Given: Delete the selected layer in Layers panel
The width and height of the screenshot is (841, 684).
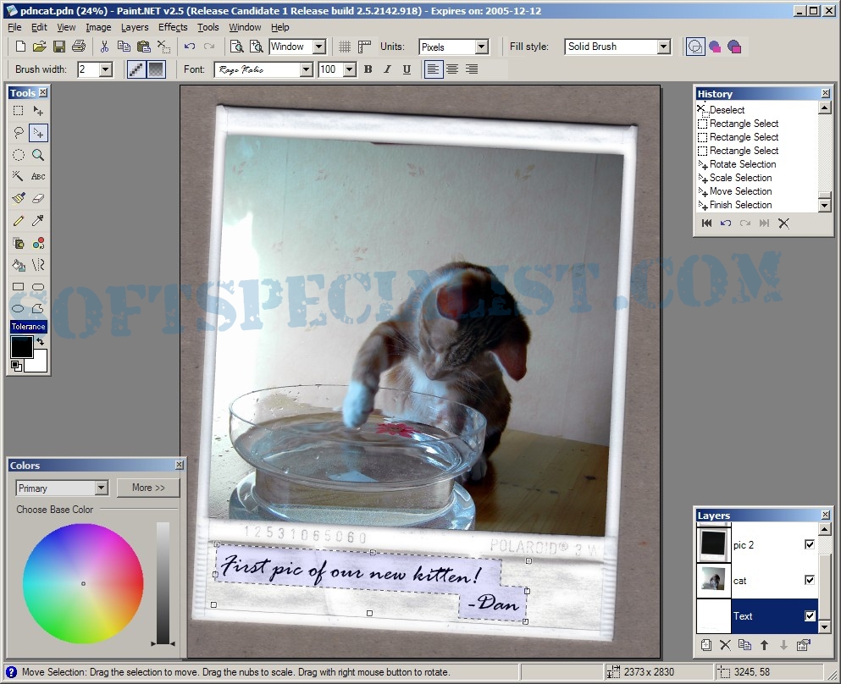Looking at the screenshot, I should pos(725,645).
